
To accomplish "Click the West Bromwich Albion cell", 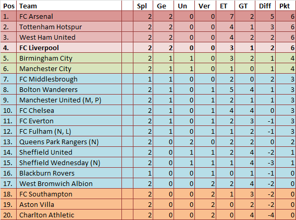I will [x=69, y=183].
